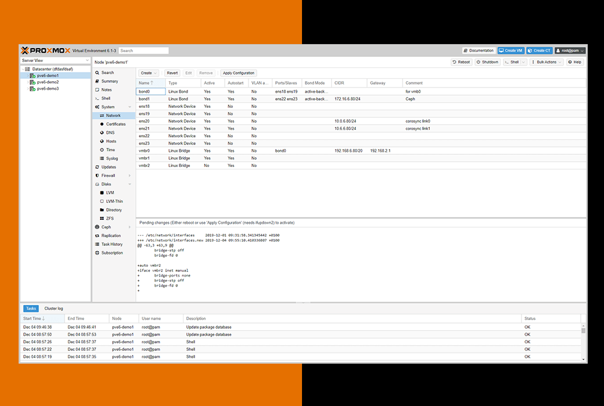Click the Shutdown button
Image resolution: width=604 pixels, height=406 pixels.
click(487, 62)
